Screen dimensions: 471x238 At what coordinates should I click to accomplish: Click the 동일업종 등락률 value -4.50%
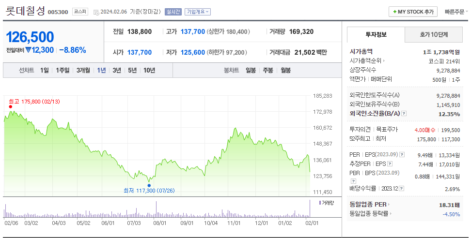tap(451, 214)
